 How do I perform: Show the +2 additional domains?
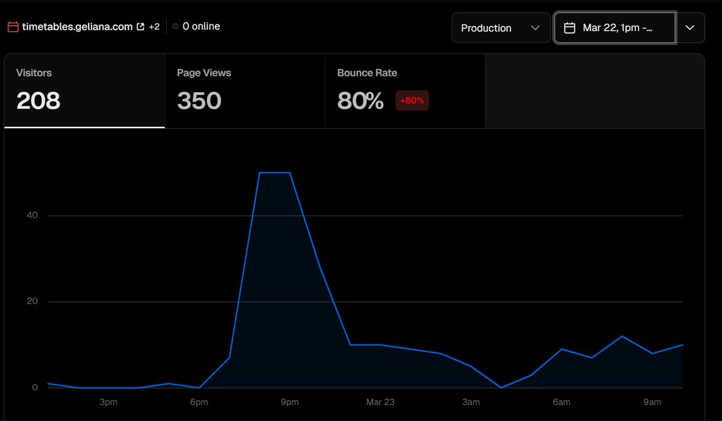[x=155, y=26]
